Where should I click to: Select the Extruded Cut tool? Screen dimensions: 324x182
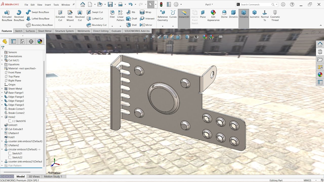pyautogui.click(x=60, y=16)
